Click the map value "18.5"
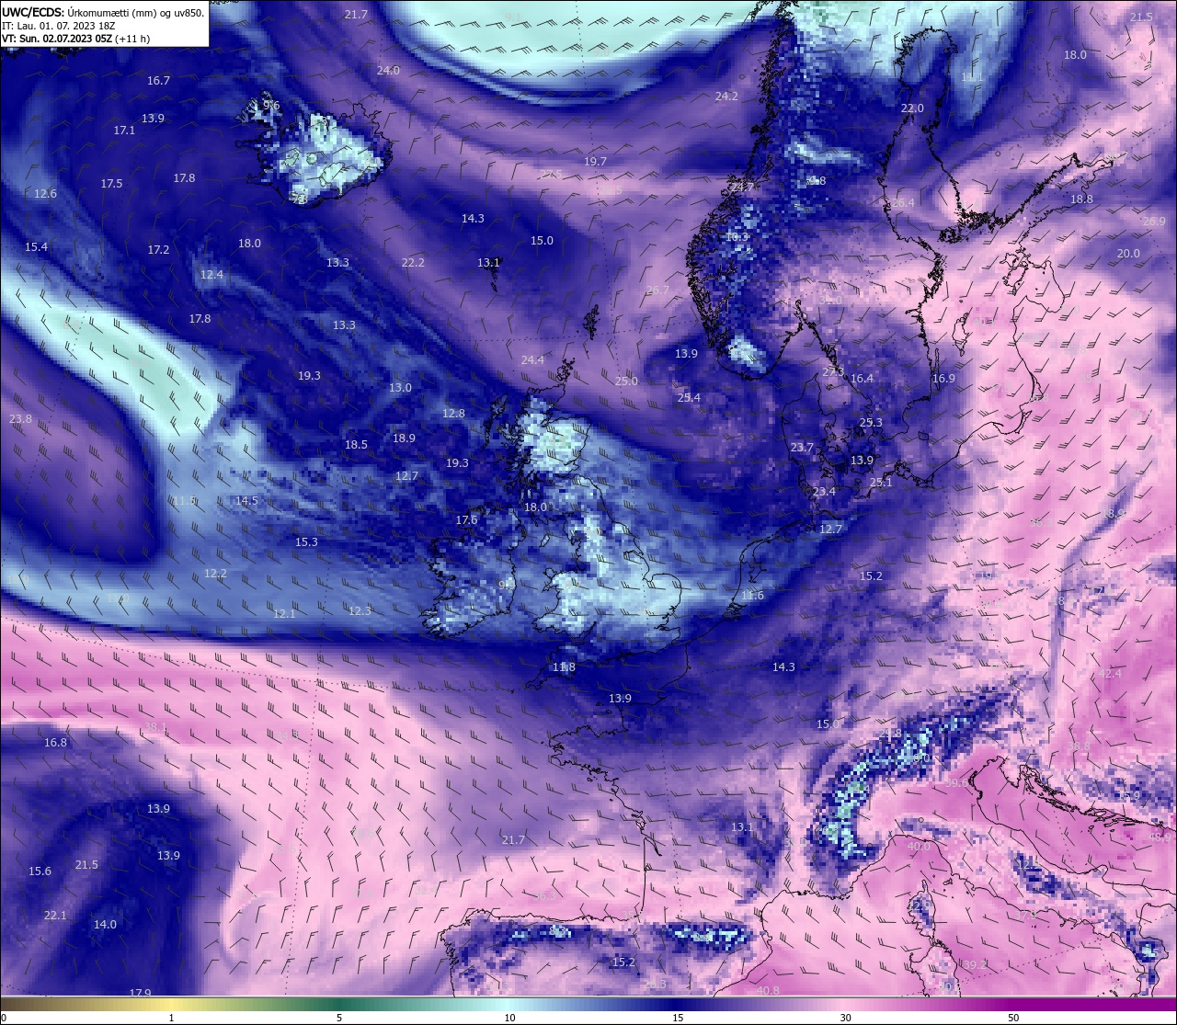Image resolution: width=1177 pixels, height=1025 pixels. click(x=356, y=445)
